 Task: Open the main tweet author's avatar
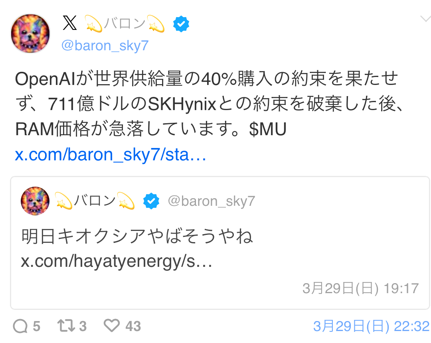click(x=30, y=33)
